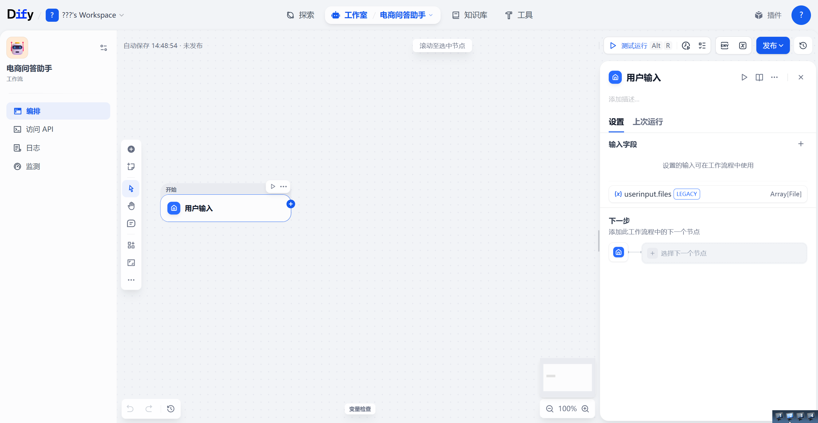This screenshot has height=423, width=818.
Task: Click the redo icon
Action: point(149,409)
